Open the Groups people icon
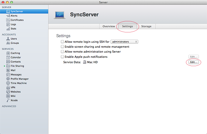Viewport: 207px width, 134px height. (8, 43)
